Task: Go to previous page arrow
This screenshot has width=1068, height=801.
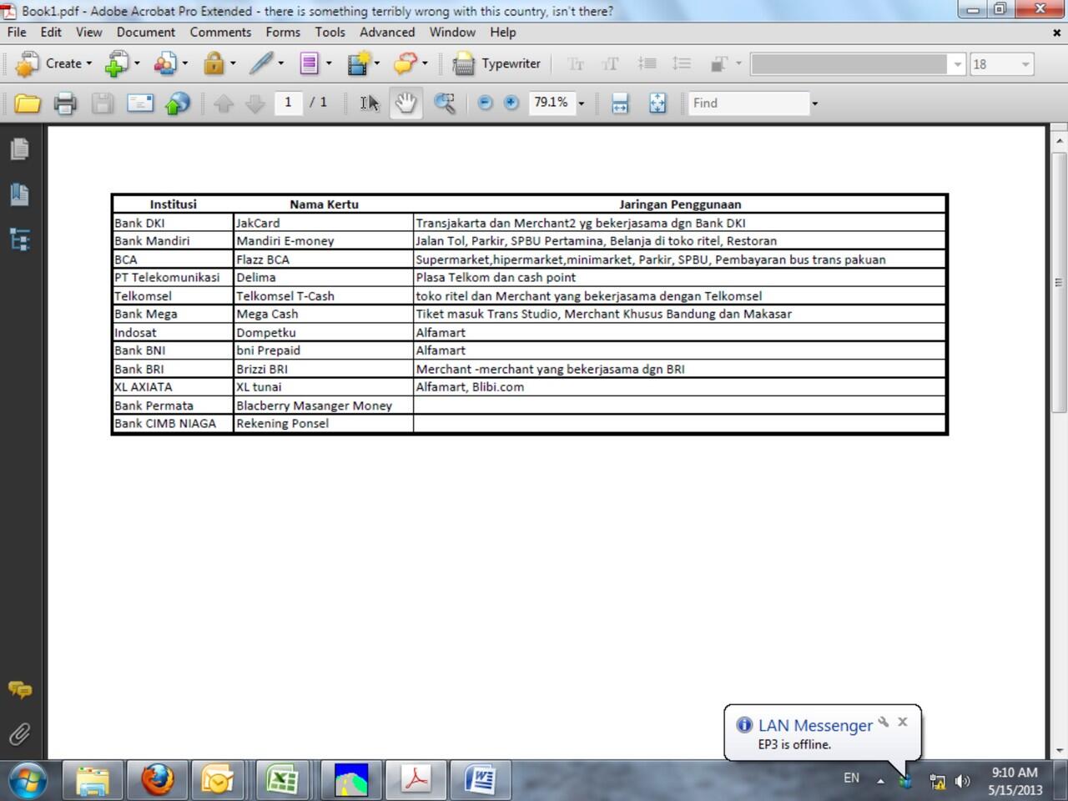Action: (x=224, y=103)
